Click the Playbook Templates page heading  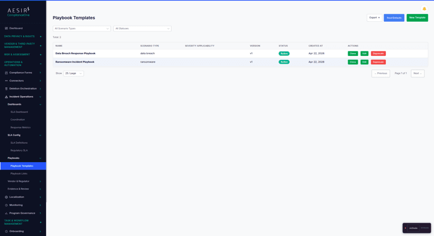point(74,18)
